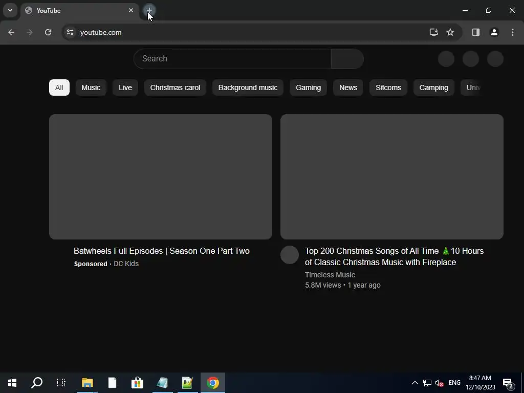Visit the DC Kids channel link

pos(126,264)
